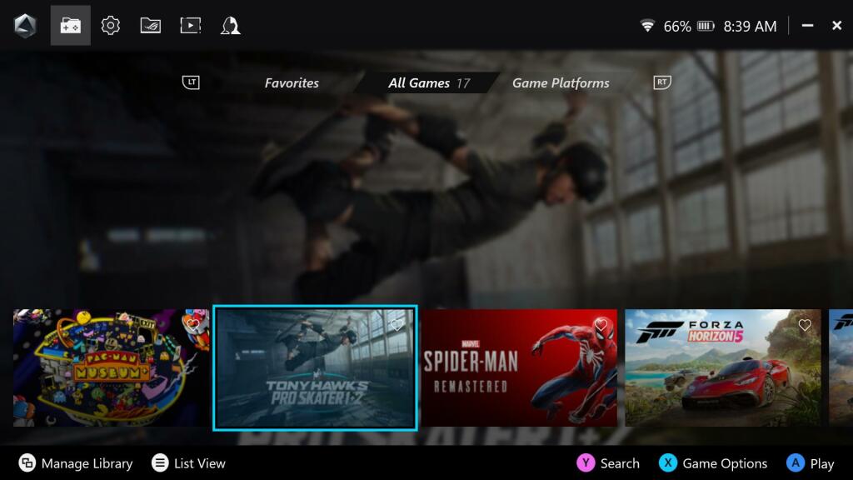The width and height of the screenshot is (853, 480).
Task: Toggle favorite heart on Spider-Man Remastered
Action: 601,325
